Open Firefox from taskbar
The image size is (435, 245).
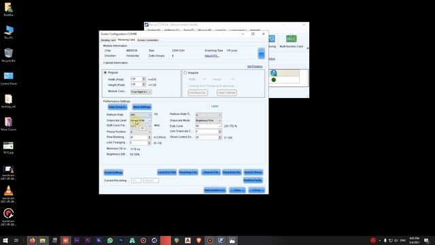click(x=32, y=240)
